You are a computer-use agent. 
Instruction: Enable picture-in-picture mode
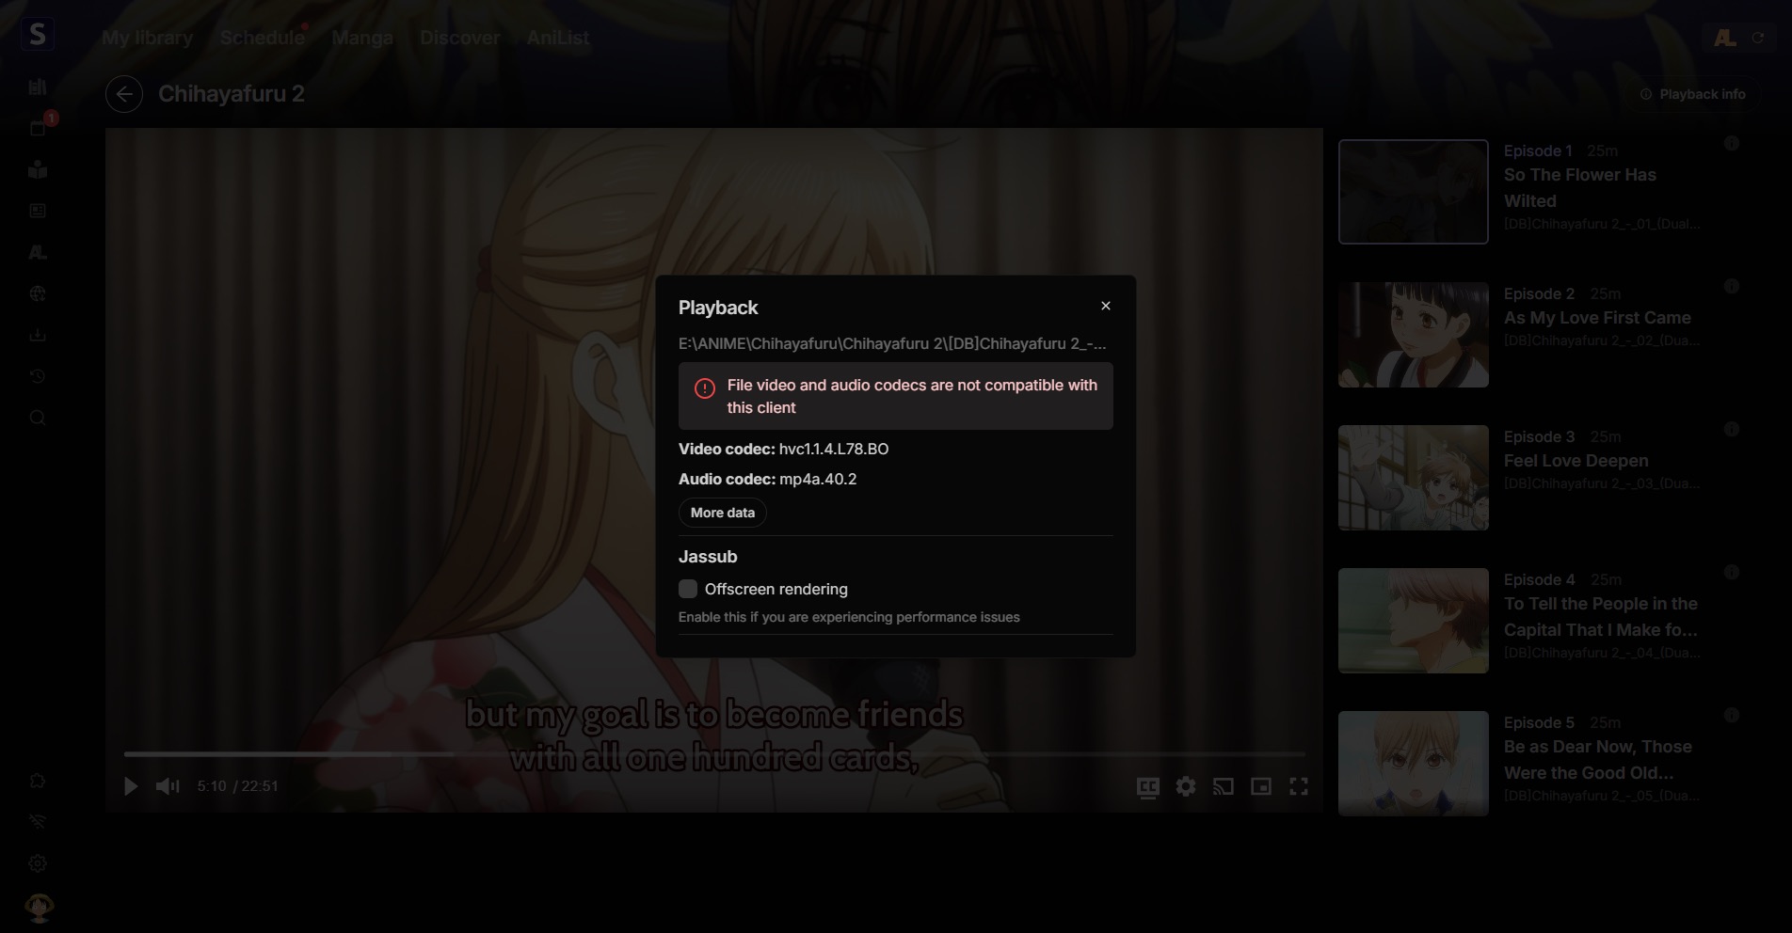1261,786
